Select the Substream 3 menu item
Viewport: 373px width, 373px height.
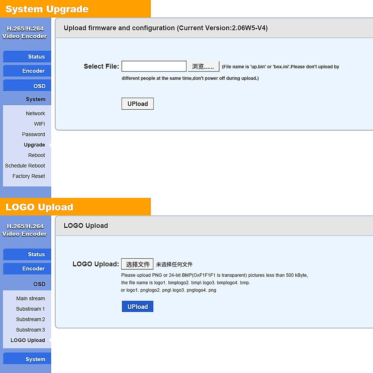coord(30,330)
